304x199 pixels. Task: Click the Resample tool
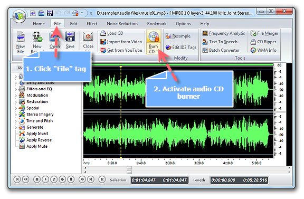click(178, 36)
